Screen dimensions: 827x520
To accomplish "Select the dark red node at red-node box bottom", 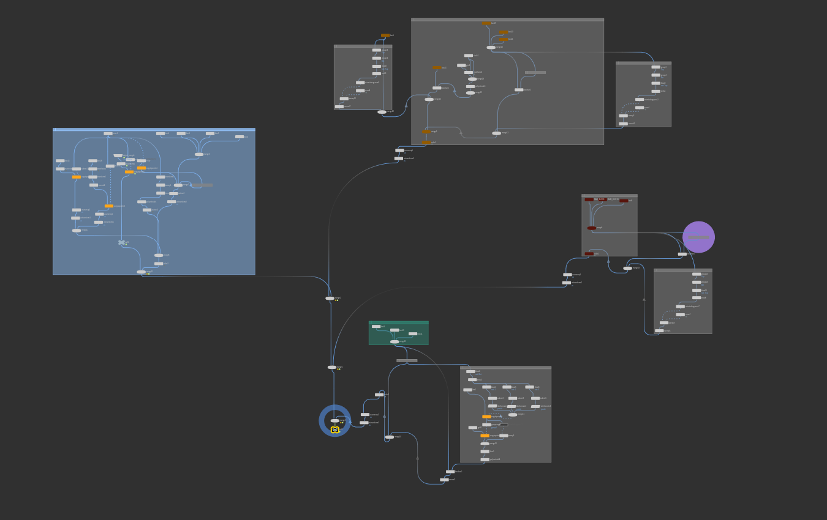I will click(589, 253).
